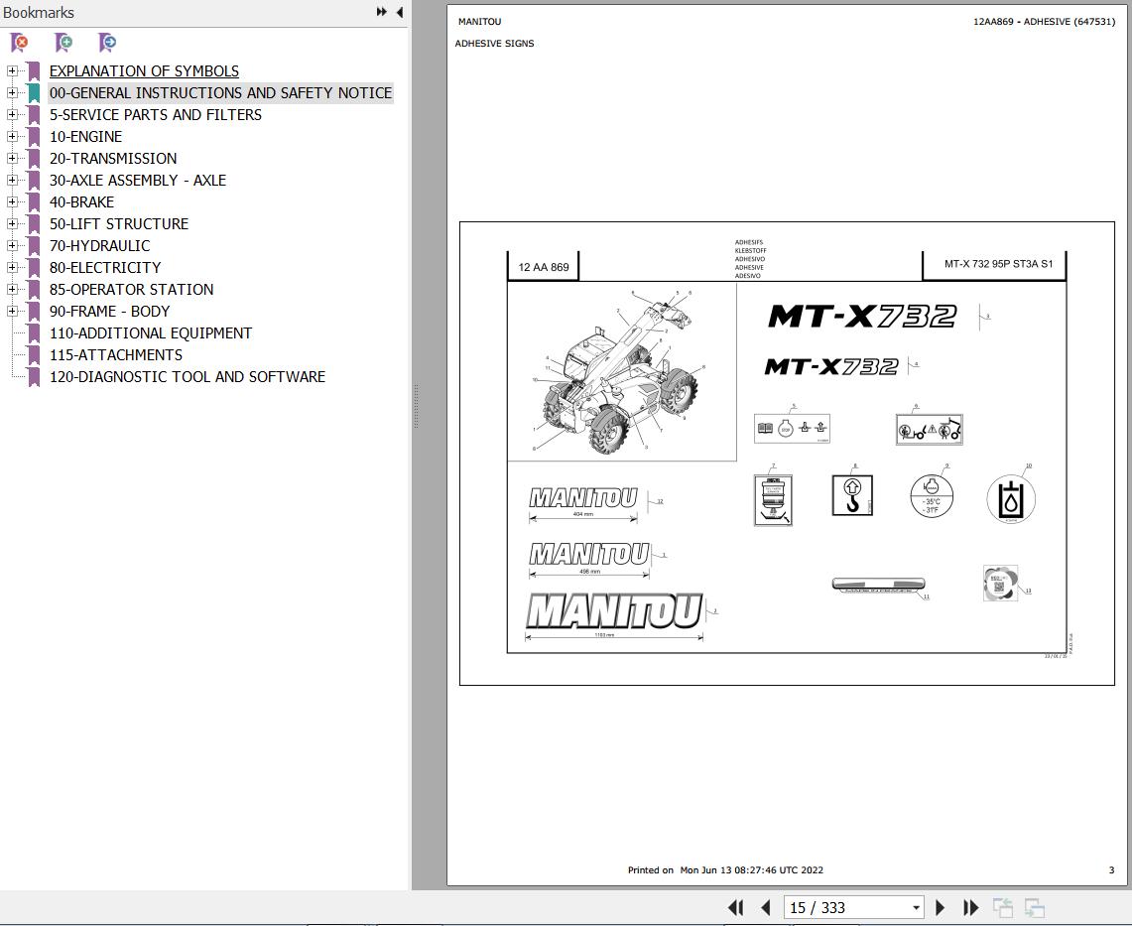This screenshot has width=1132, height=926.
Task: Click bookmark icon beside EXPLANATION OF SYMBOLS
Action: (x=33, y=71)
